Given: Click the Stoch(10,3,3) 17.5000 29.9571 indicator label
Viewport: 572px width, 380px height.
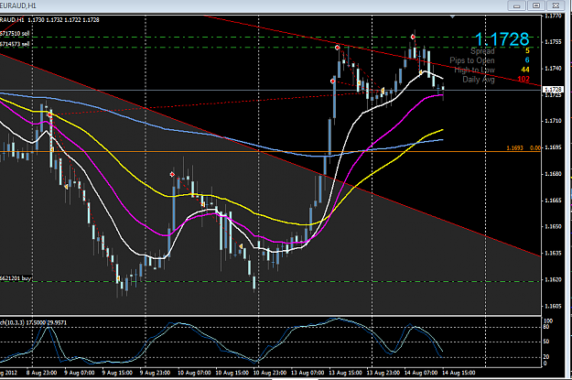Looking at the screenshot, I should click(33, 322).
